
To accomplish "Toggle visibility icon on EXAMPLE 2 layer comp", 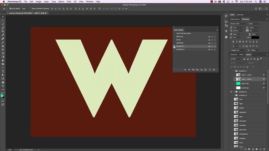I will tap(209, 47).
